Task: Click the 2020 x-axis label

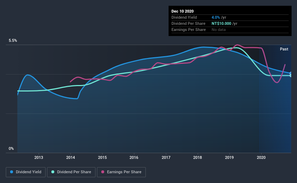Action: click(261, 157)
